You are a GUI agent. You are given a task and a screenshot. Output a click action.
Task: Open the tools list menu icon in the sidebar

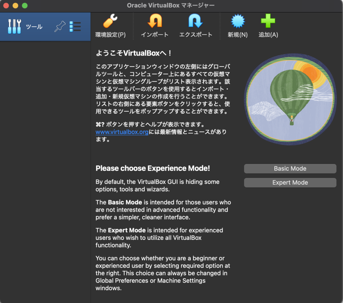coord(75,27)
